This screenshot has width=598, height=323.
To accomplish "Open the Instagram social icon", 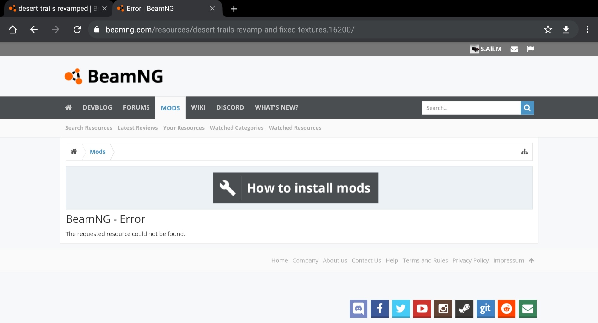I will pyautogui.click(x=443, y=309).
